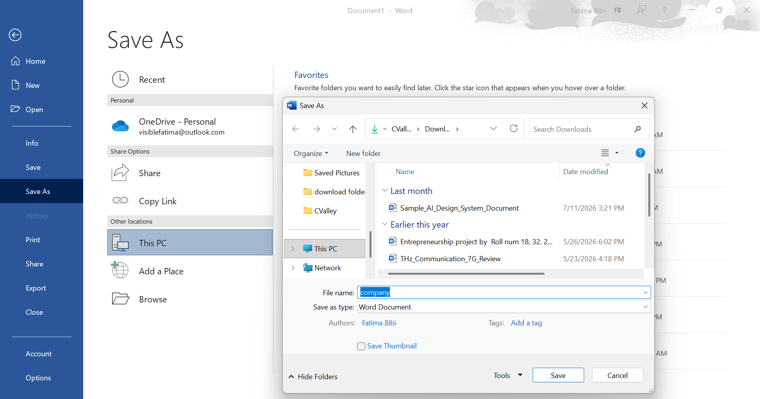Click Hide Folders
The image size is (760, 399).
click(x=313, y=376)
